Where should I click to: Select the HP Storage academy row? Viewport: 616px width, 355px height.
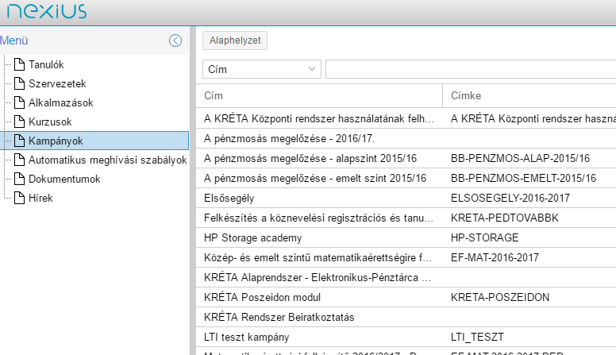point(318,237)
